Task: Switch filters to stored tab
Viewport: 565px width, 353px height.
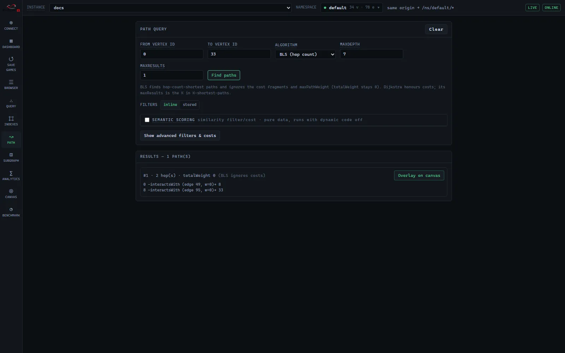Action: [x=190, y=105]
